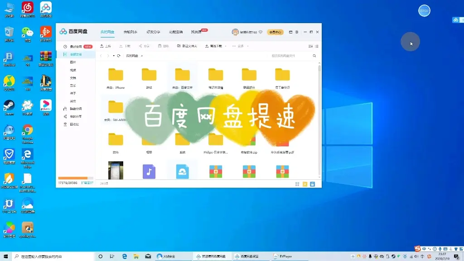Switch to list view icon
The width and height of the screenshot is (464, 261).
317,46
